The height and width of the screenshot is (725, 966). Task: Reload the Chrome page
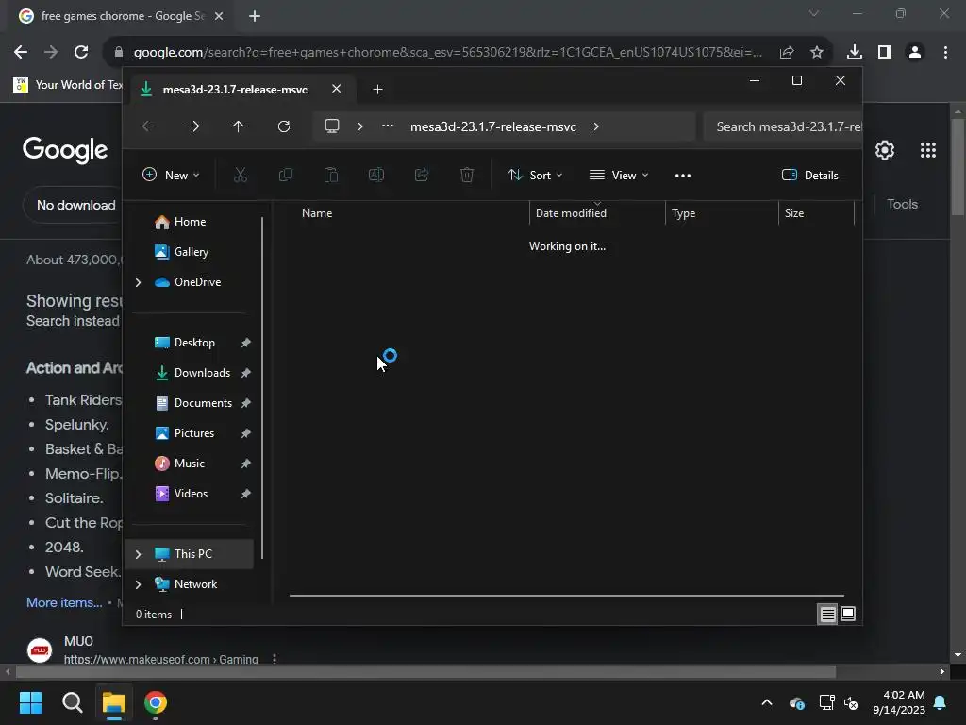pyautogui.click(x=81, y=52)
